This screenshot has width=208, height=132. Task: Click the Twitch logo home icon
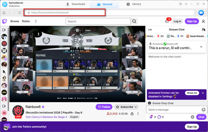[5, 21]
